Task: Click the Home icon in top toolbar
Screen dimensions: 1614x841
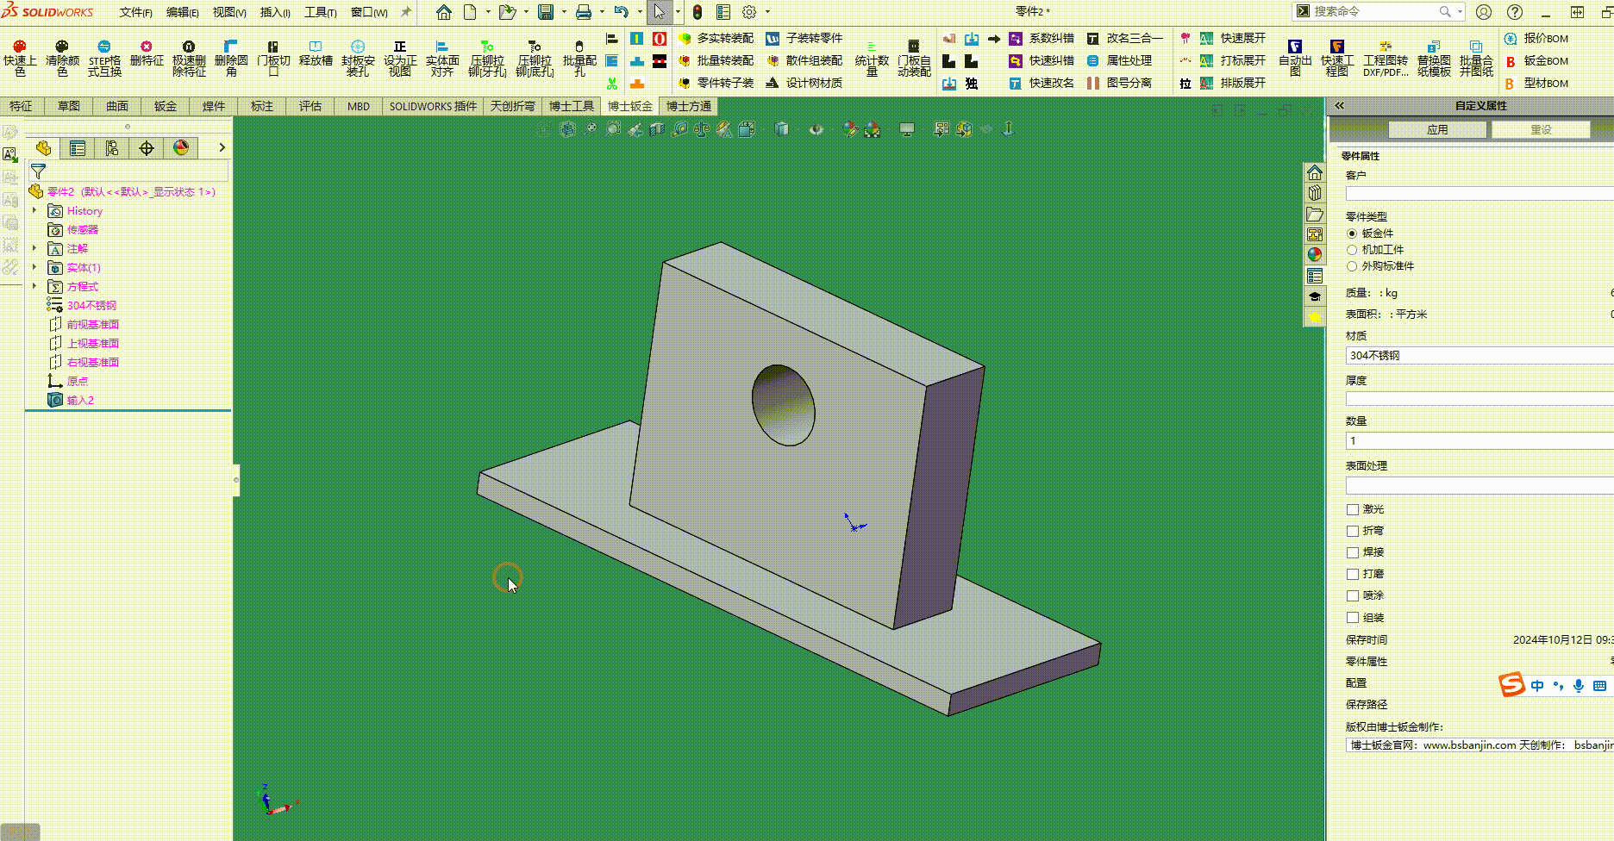Action: (443, 12)
